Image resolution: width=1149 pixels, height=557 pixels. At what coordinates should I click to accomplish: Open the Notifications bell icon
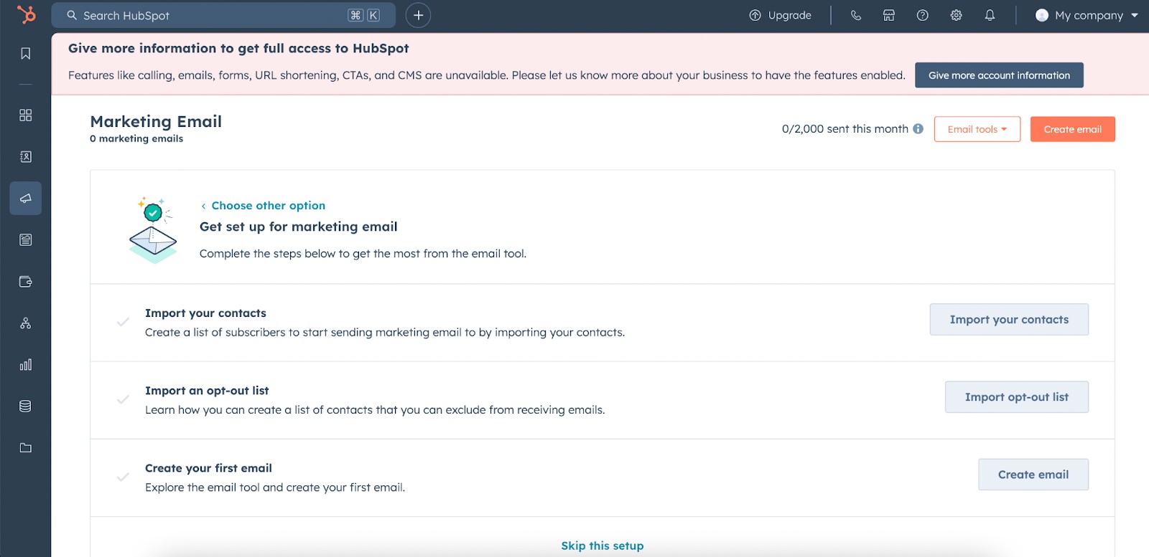pos(990,15)
